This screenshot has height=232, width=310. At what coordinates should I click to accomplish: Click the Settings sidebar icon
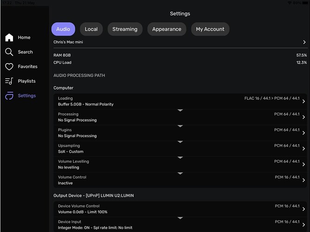point(9,96)
